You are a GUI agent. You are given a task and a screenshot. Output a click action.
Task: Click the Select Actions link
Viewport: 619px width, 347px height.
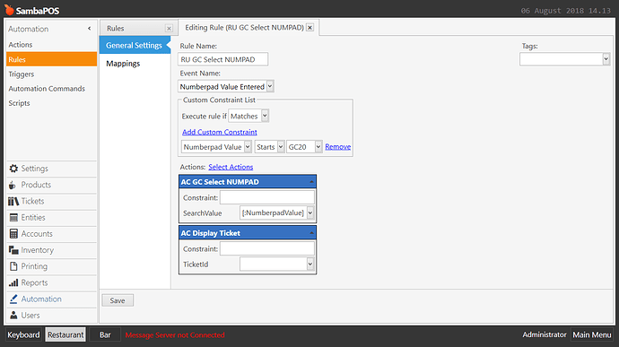[231, 167]
